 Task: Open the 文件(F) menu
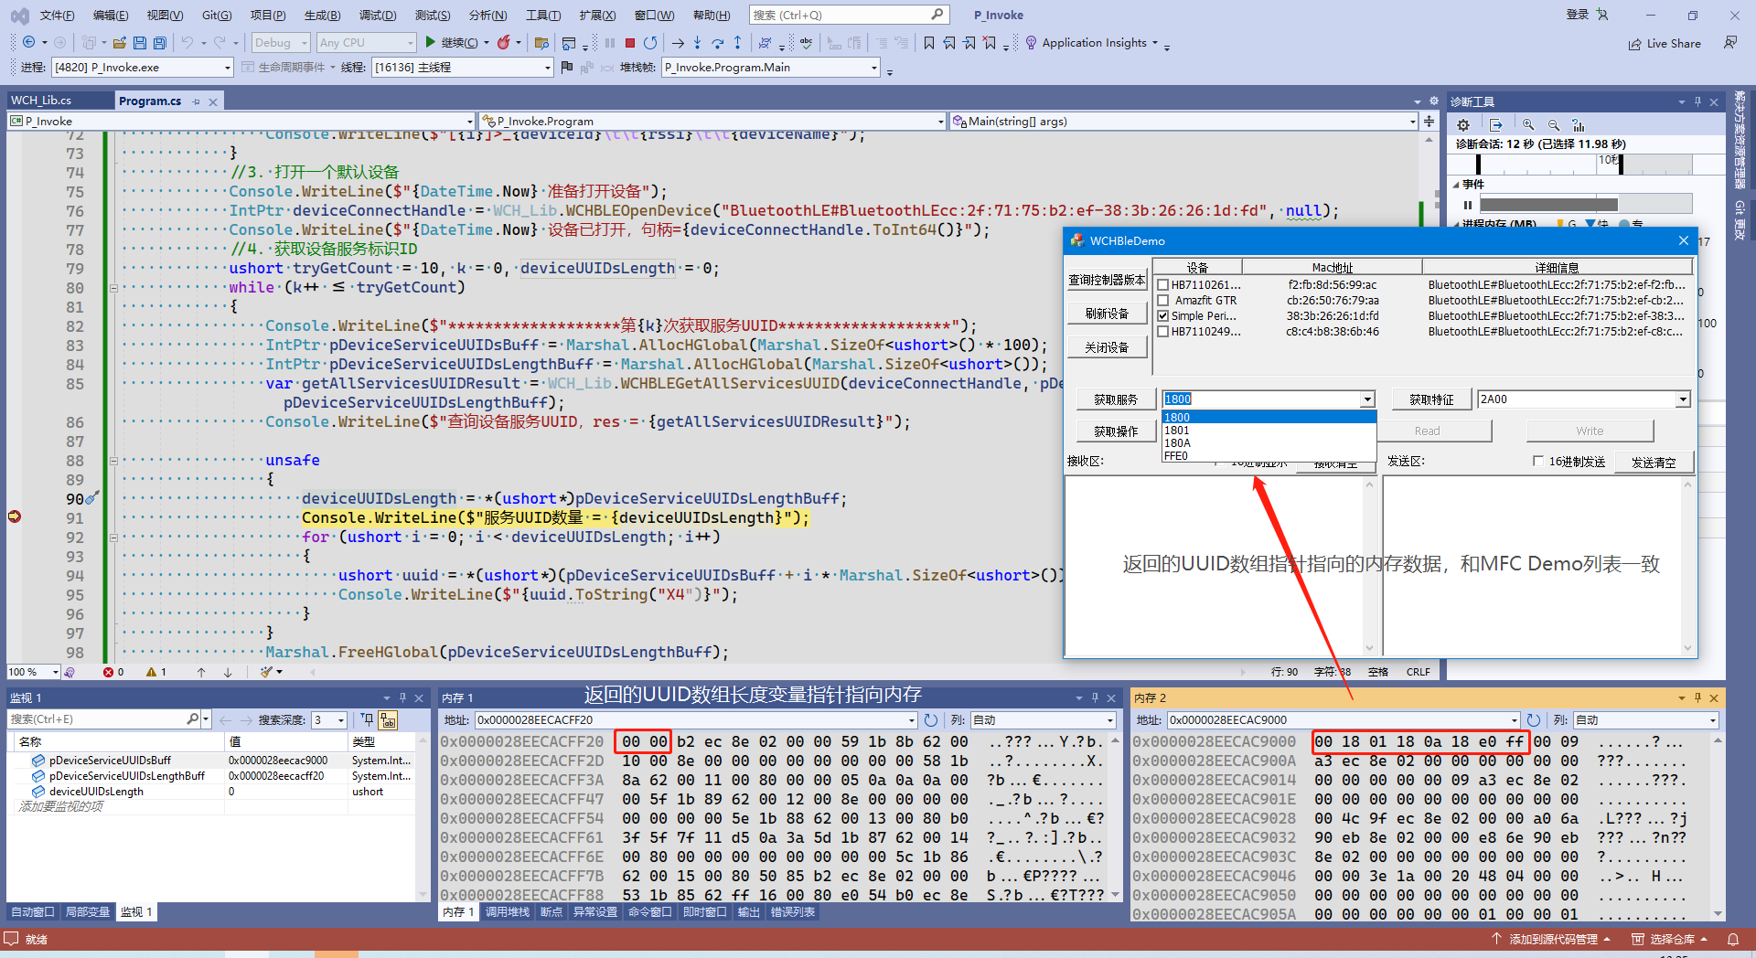click(57, 16)
